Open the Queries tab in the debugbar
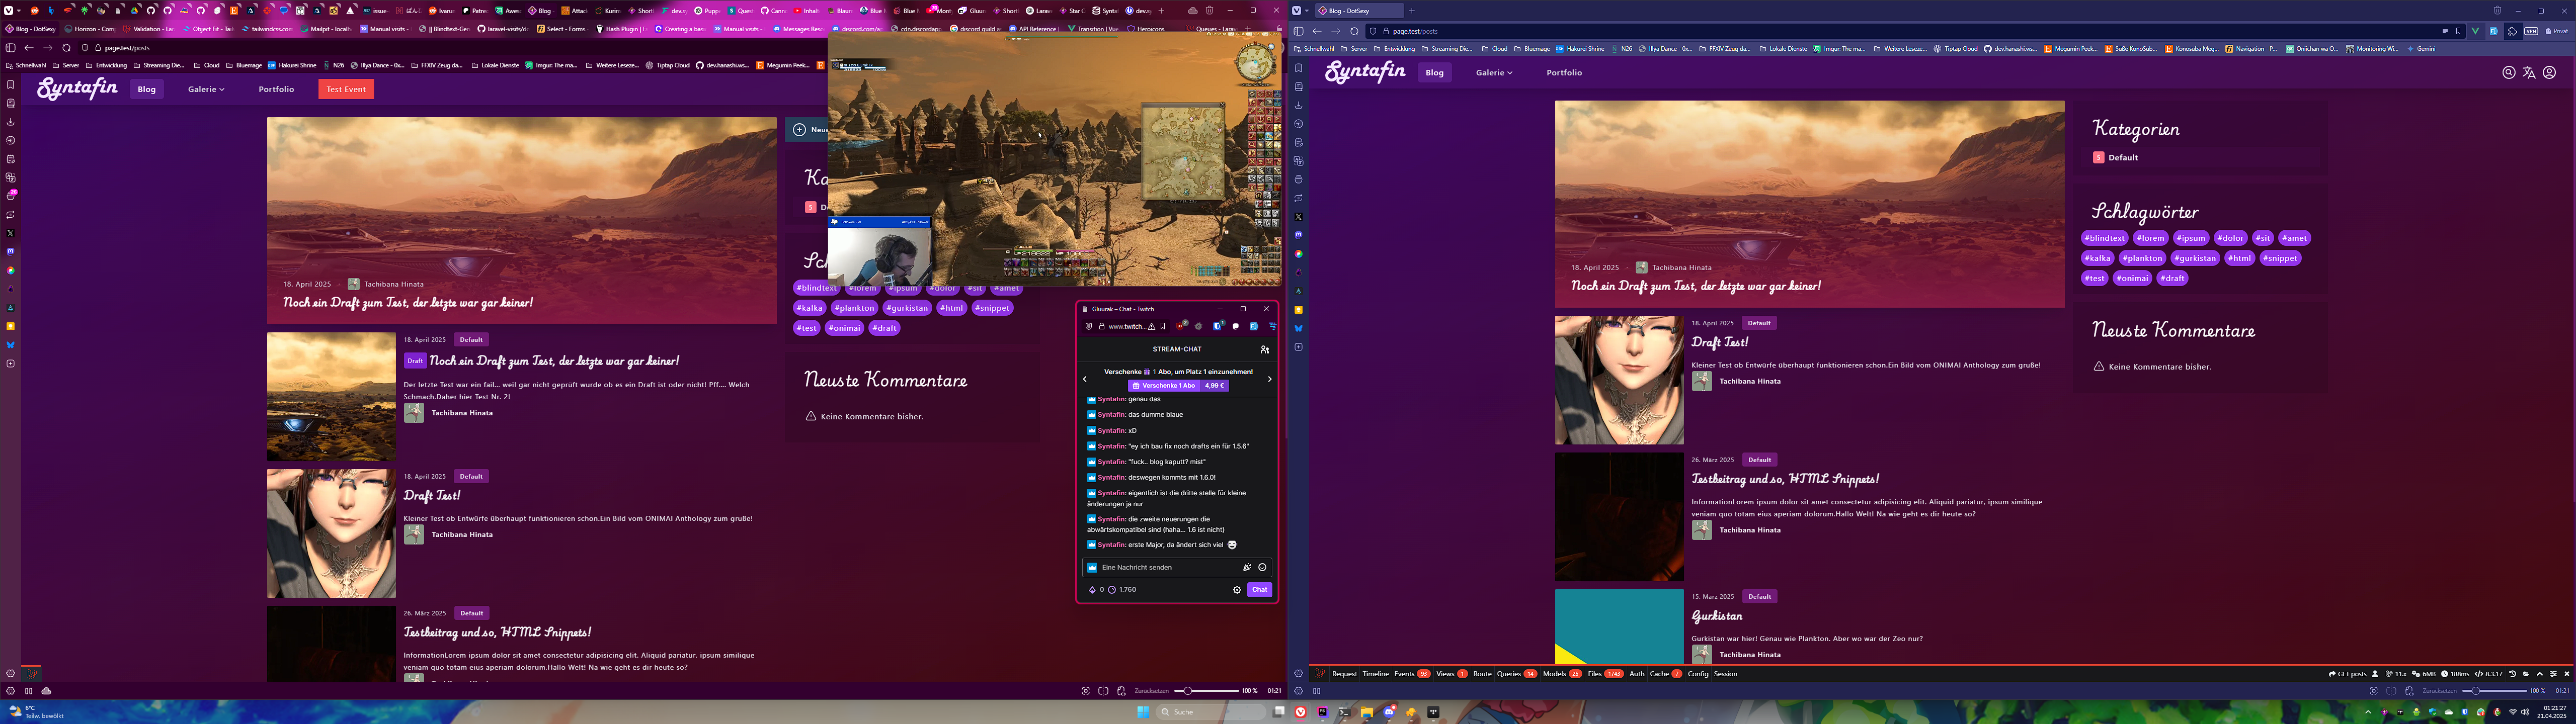The image size is (2576, 724). 1508,674
